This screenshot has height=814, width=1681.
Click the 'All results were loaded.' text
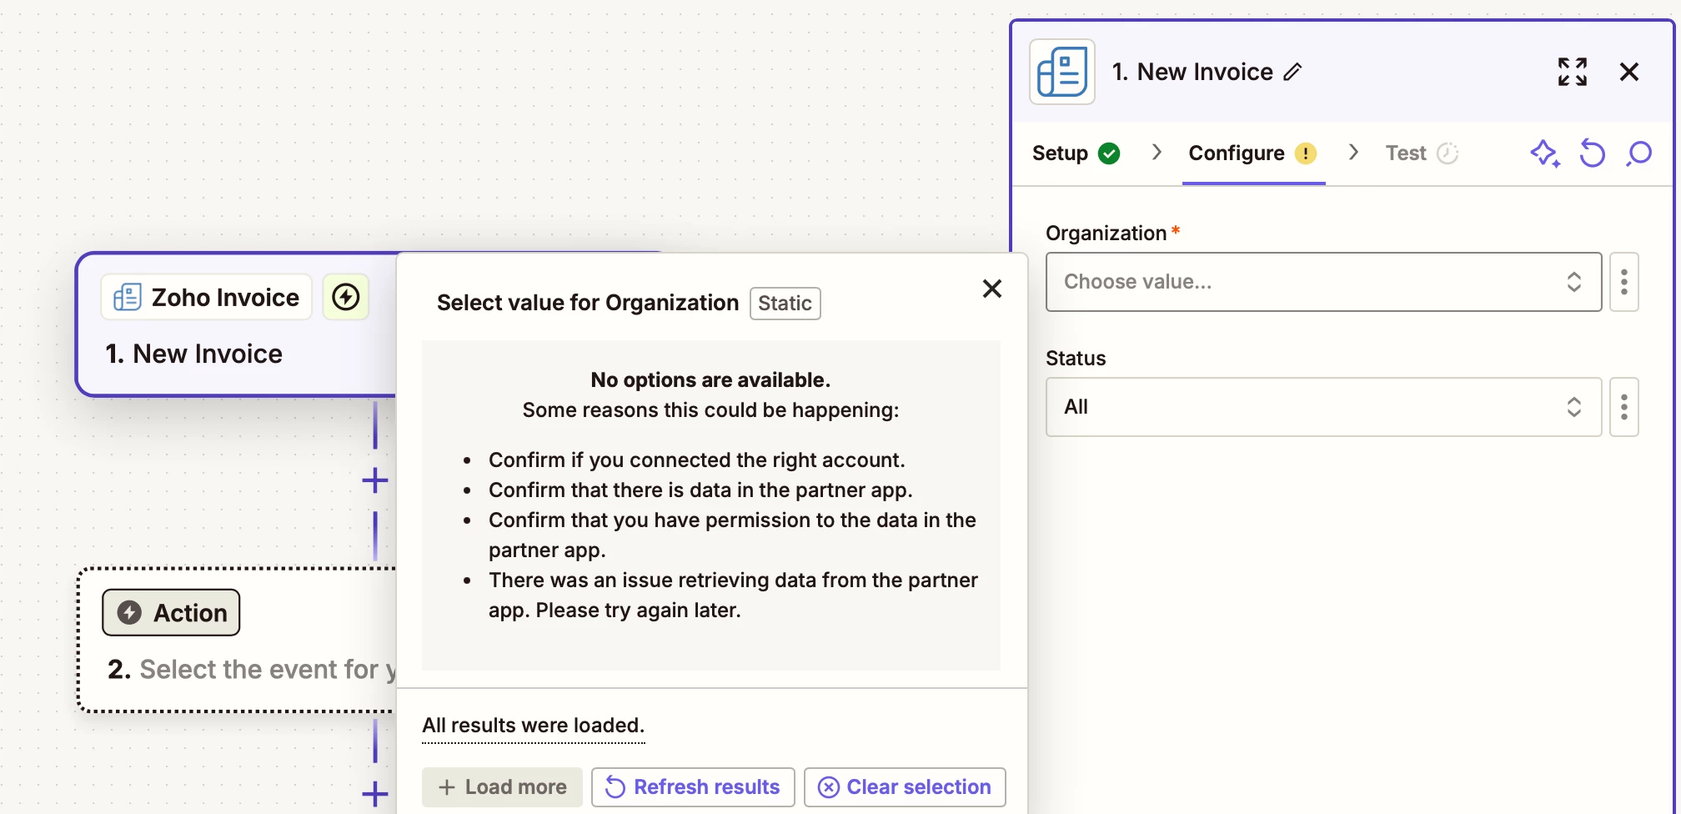(x=534, y=726)
